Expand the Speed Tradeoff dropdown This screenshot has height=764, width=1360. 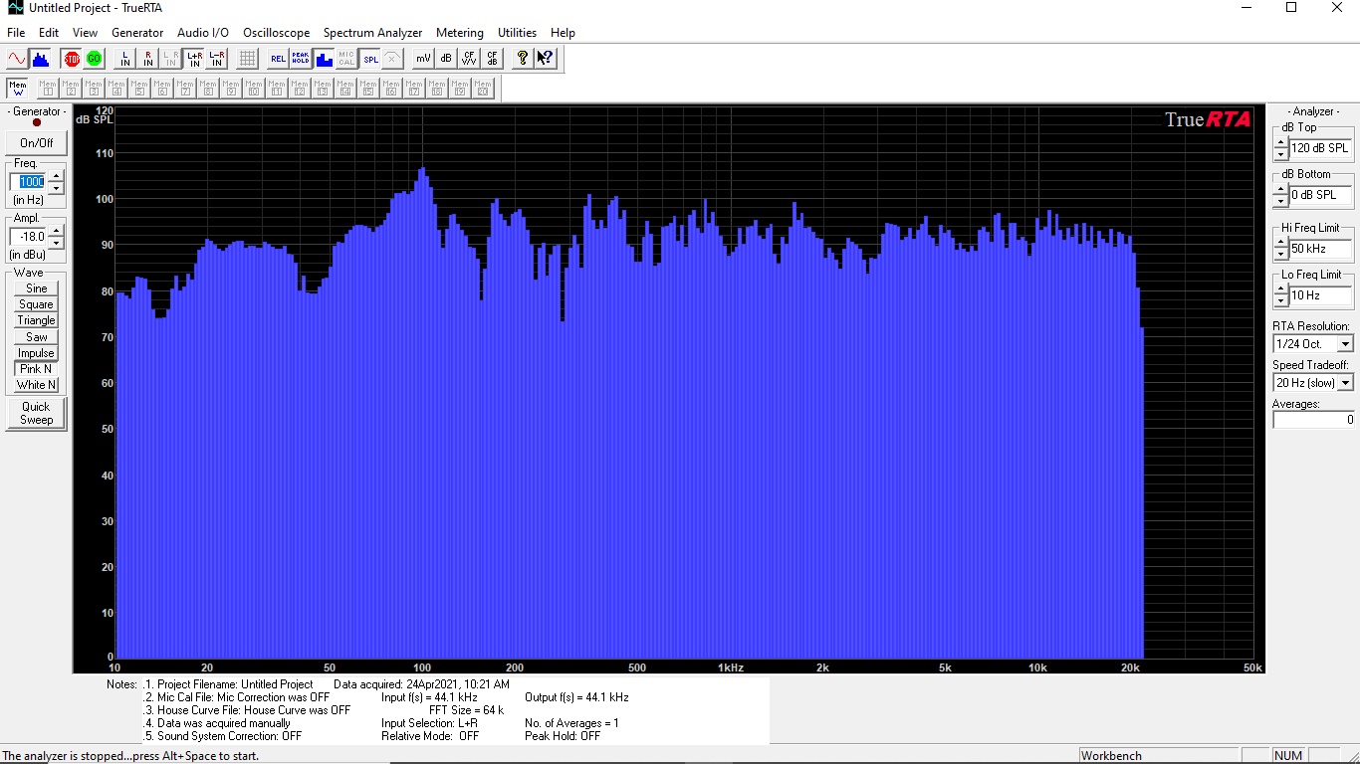coord(1345,383)
